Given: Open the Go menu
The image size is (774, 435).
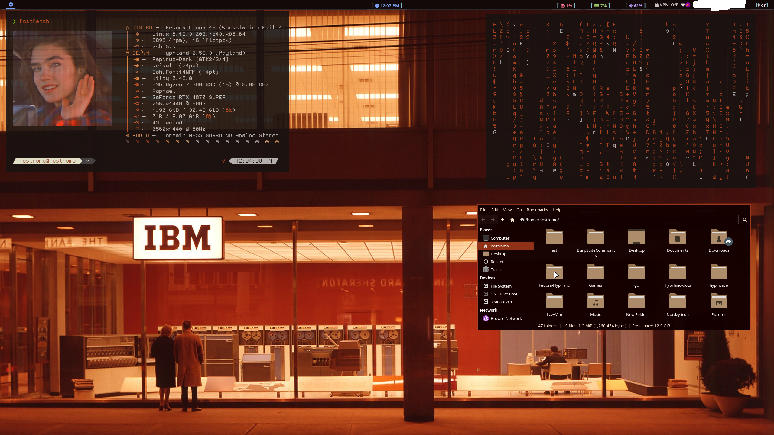Looking at the screenshot, I should (x=519, y=210).
